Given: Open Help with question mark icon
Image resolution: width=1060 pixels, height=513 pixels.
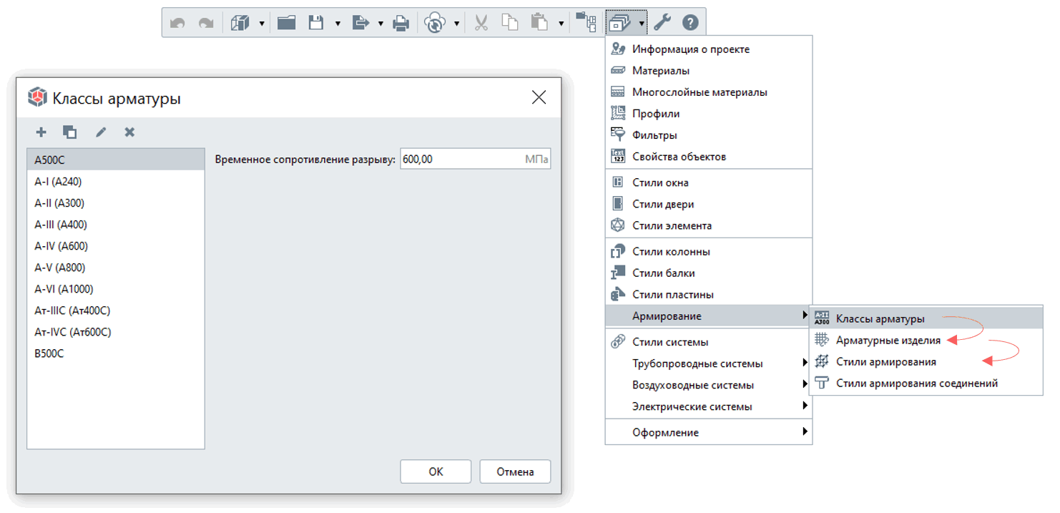Looking at the screenshot, I should [690, 23].
